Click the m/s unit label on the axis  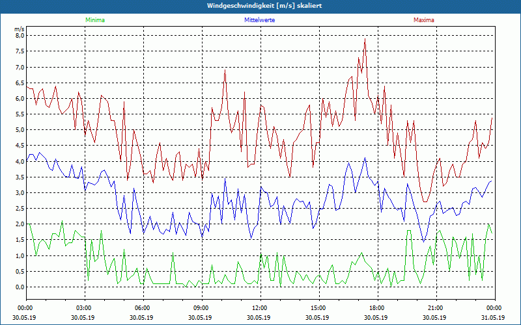click(x=19, y=29)
